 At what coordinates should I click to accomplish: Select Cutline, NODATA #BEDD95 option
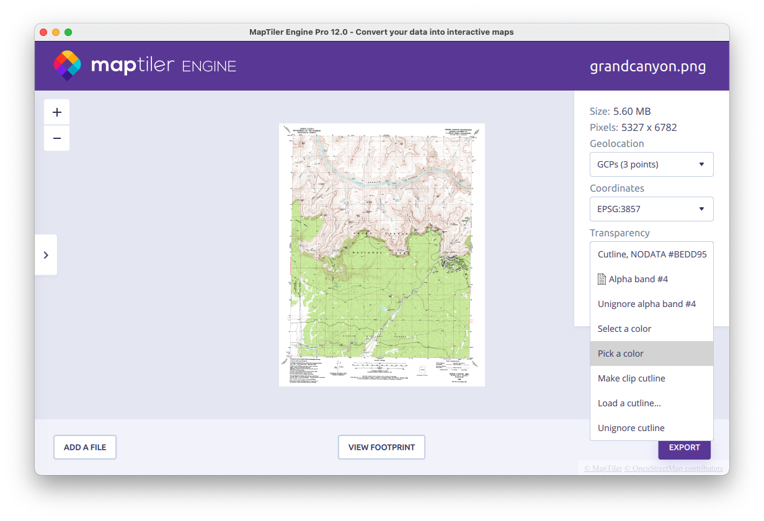[651, 254]
